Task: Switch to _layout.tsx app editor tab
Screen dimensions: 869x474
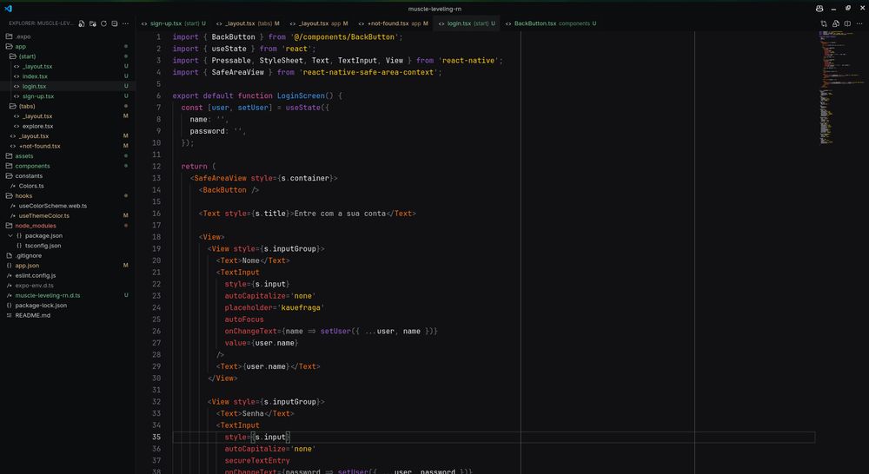Action: pyautogui.click(x=318, y=23)
